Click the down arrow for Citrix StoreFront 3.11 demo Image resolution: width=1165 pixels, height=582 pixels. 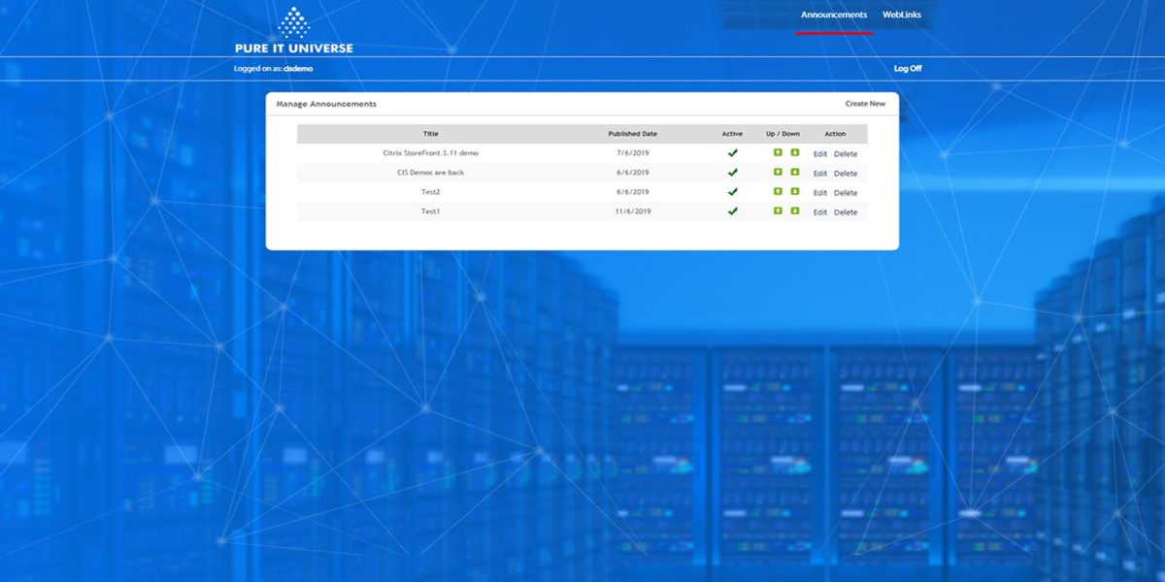click(794, 153)
